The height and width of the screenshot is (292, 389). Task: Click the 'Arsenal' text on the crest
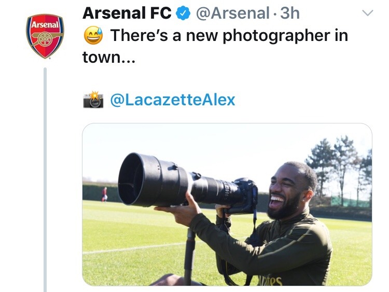point(45,25)
